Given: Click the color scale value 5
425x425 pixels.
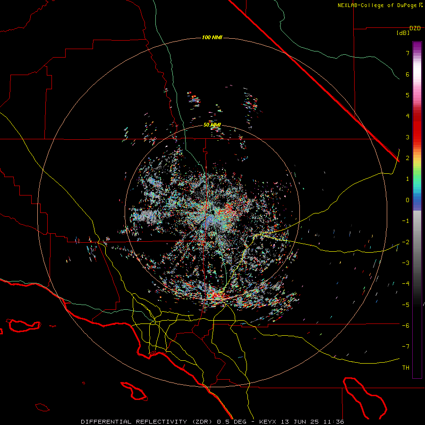Looking at the screenshot, I should tap(408, 95).
